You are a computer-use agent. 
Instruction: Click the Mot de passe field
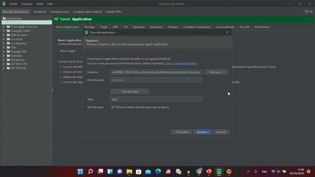point(156,80)
